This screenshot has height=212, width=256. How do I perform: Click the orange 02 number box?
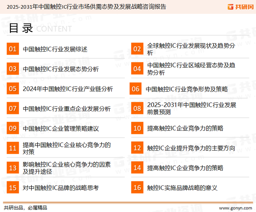[x=137, y=49]
